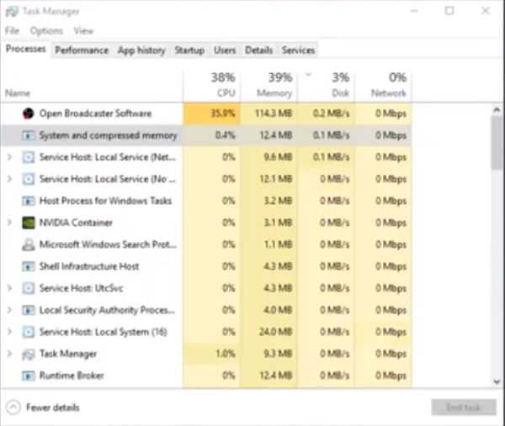
Task: Switch to the Performance tab
Action: coord(82,50)
